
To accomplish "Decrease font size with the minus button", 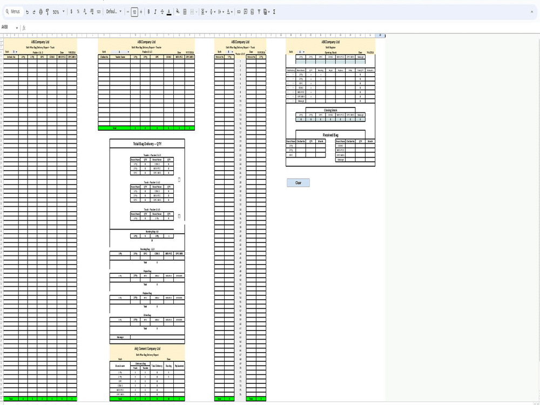I will point(128,12).
